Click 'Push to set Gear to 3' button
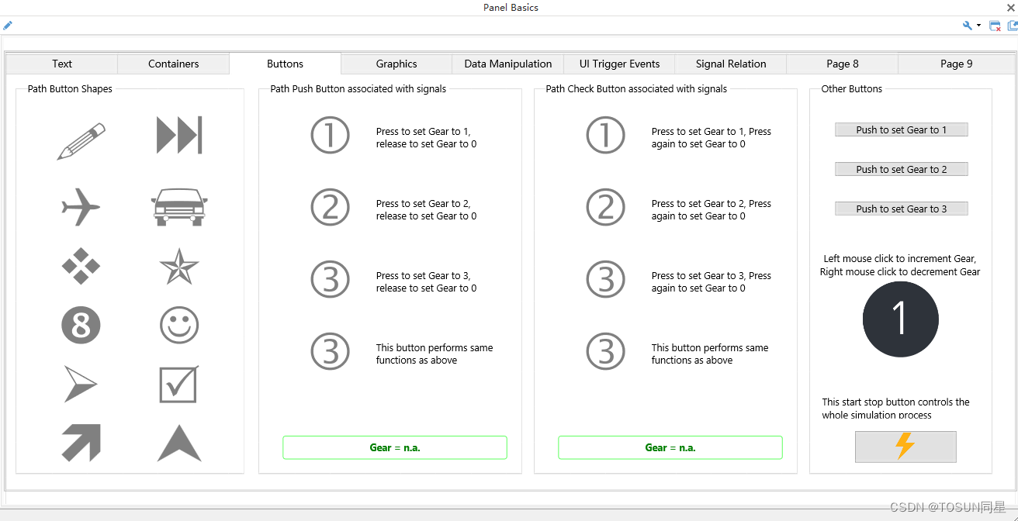The height and width of the screenshot is (521, 1018). click(902, 209)
